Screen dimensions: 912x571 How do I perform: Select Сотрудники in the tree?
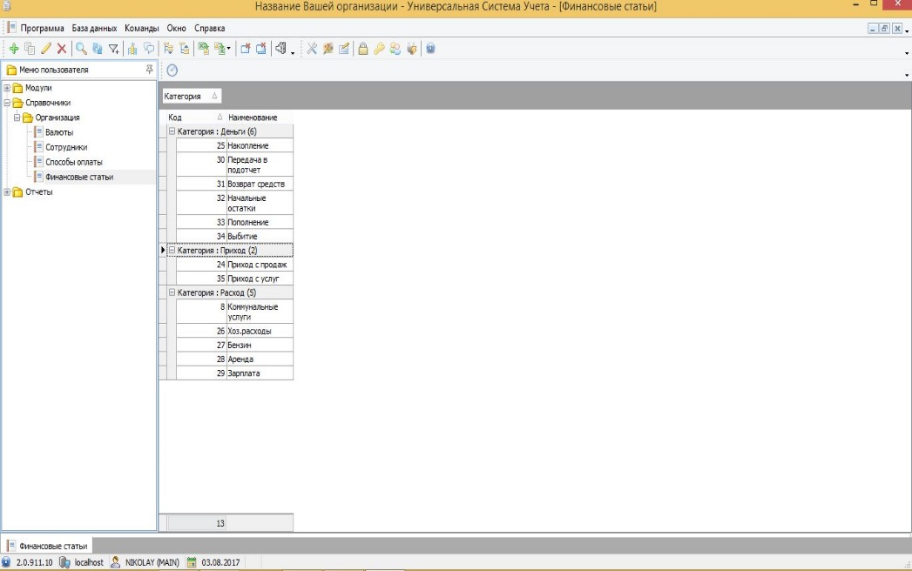pos(66,148)
